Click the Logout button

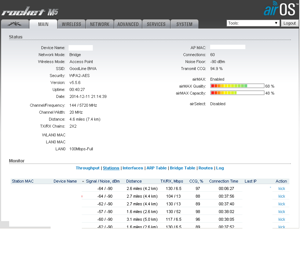pyautogui.click(x=289, y=23)
